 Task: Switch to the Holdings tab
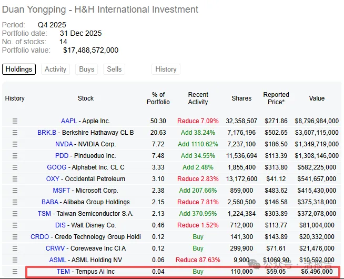click(x=19, y=69)
